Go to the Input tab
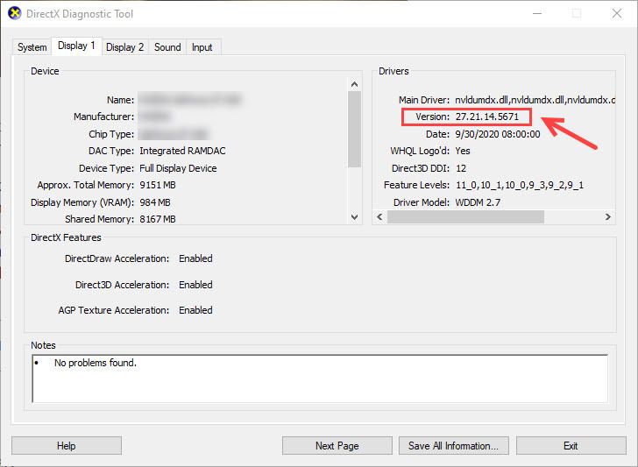 (202, 47)
